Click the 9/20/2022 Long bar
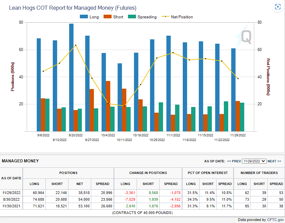 point(71,77)
